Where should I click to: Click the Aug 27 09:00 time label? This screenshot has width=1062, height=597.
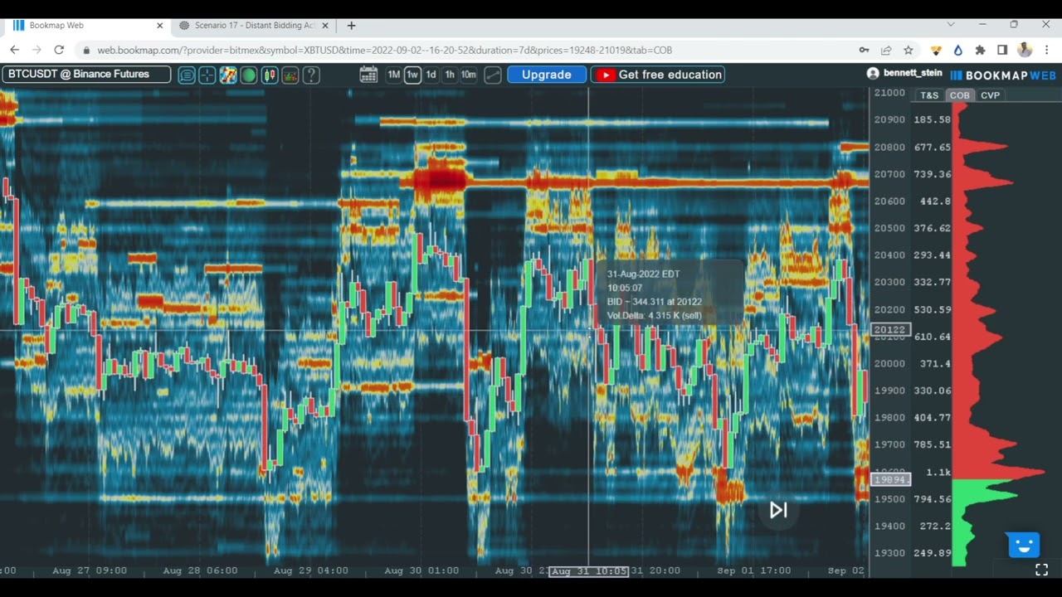click(90, 571)
